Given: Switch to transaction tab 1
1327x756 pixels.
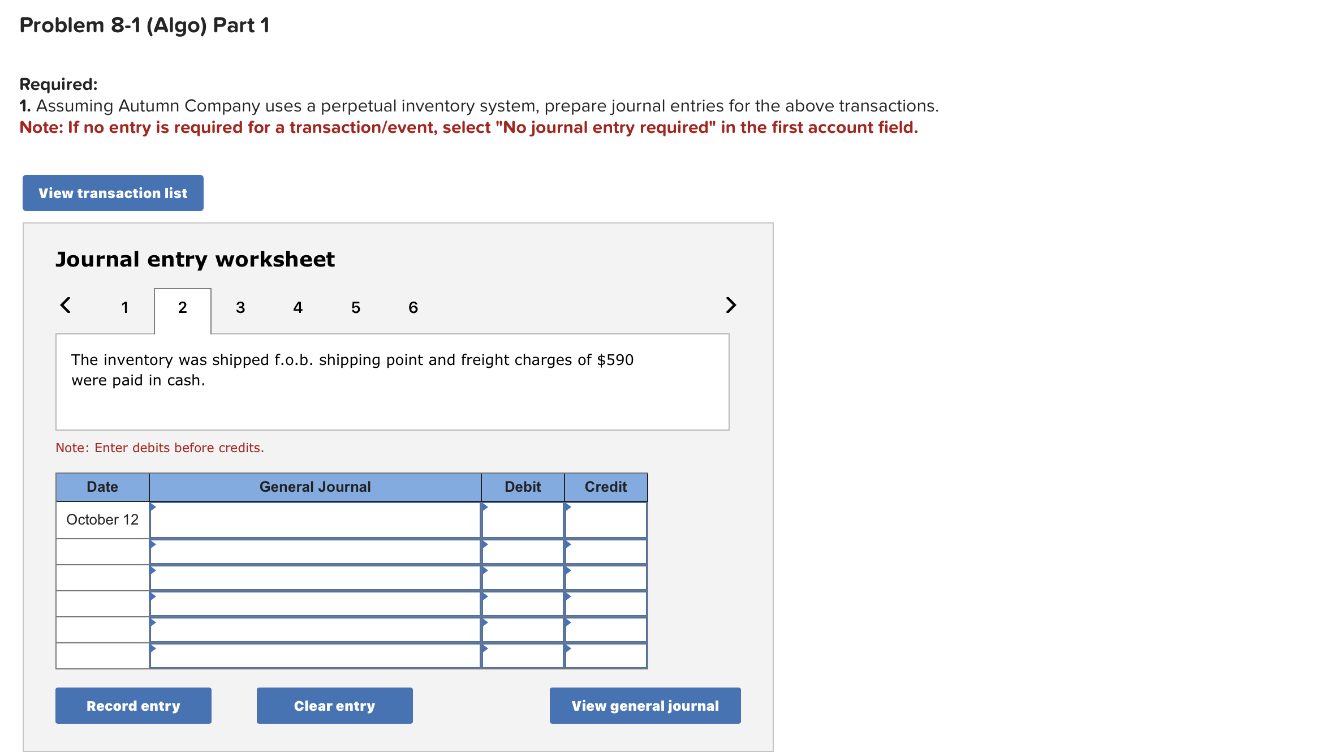Looking at the screenshot, I should point(124,307).
